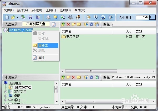Viewport: 158px width, 111px height.
Task: Click the disc capacity progress bar
Action: 152,17
